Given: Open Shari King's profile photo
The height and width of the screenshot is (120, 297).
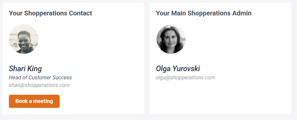Looking at the screenshot, I should pos(24,39).
